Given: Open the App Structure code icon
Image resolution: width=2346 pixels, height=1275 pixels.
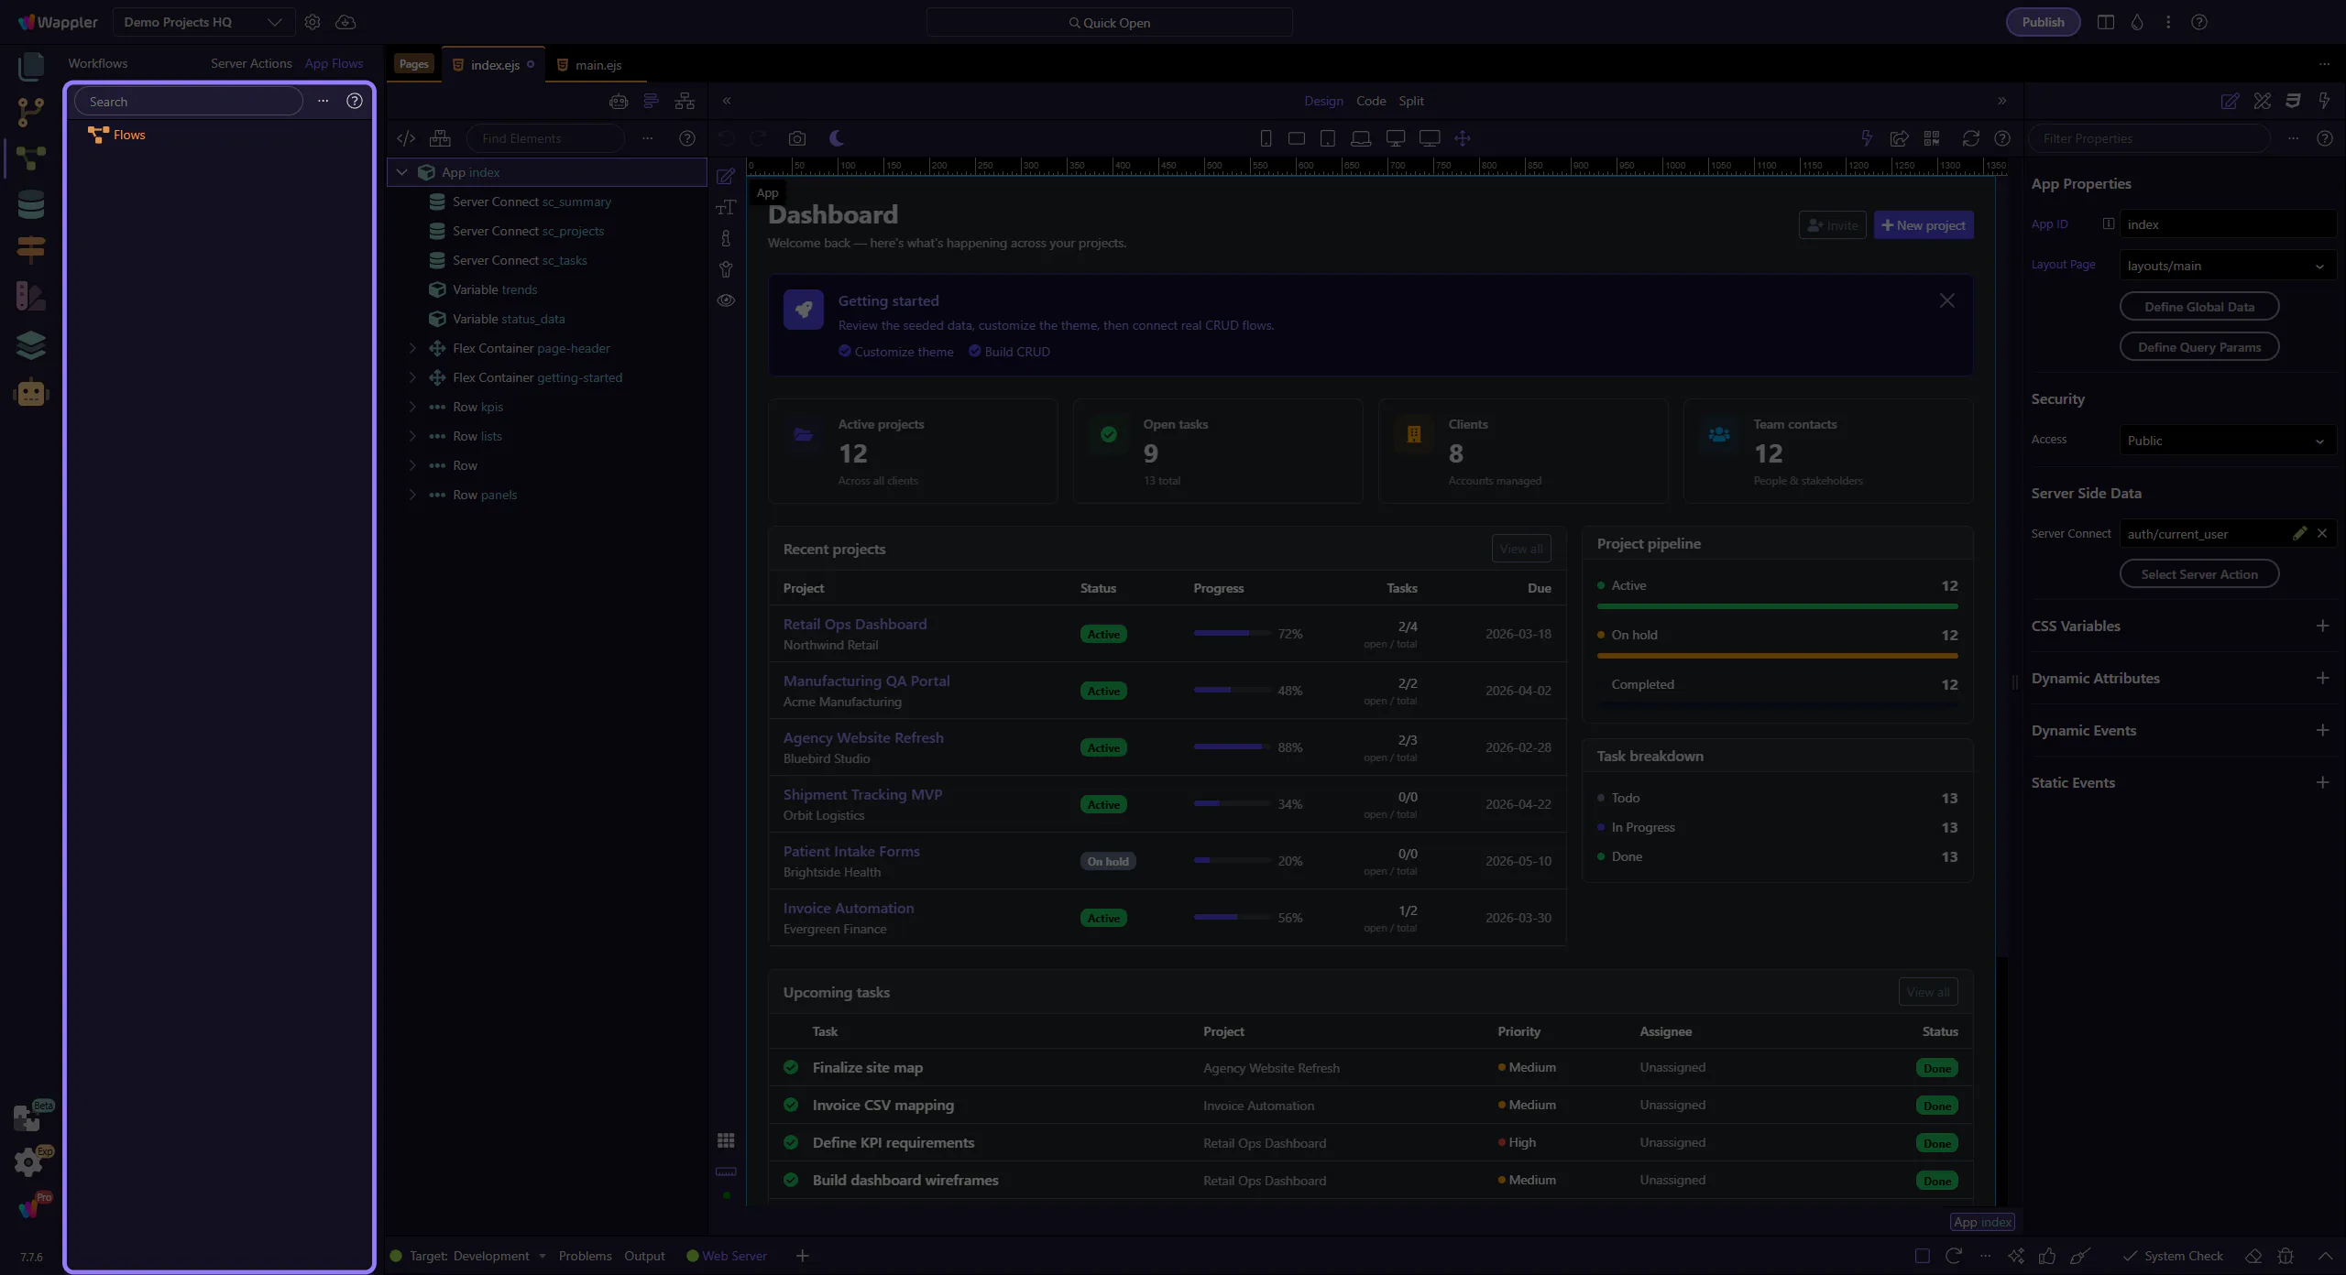Looking at the screenshot, I should [406, 138].
